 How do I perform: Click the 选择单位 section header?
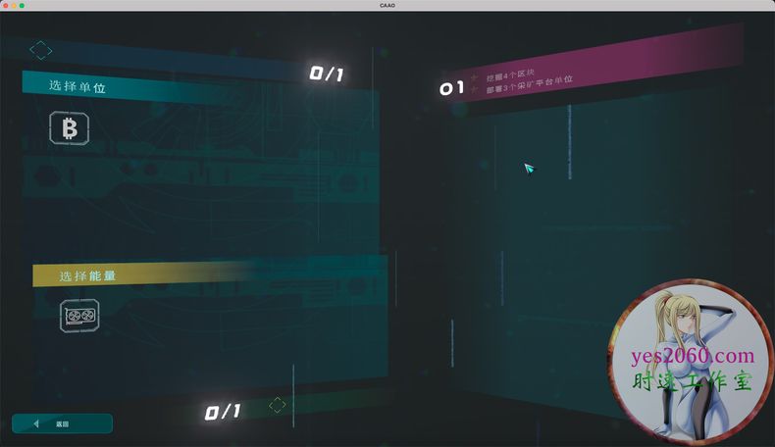pos(77,86)
